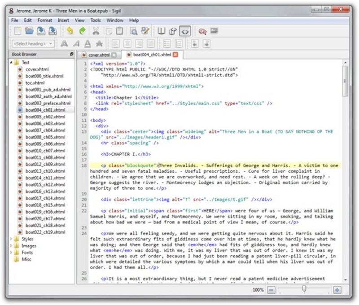
Task: Collapse the Text folder
Action: point(11,62)
